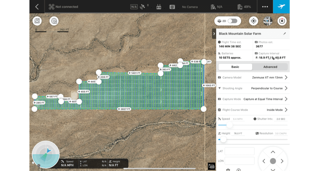Nudge waypoint left with the left arrow
The image size is (319, 171).
click(264, 161)
